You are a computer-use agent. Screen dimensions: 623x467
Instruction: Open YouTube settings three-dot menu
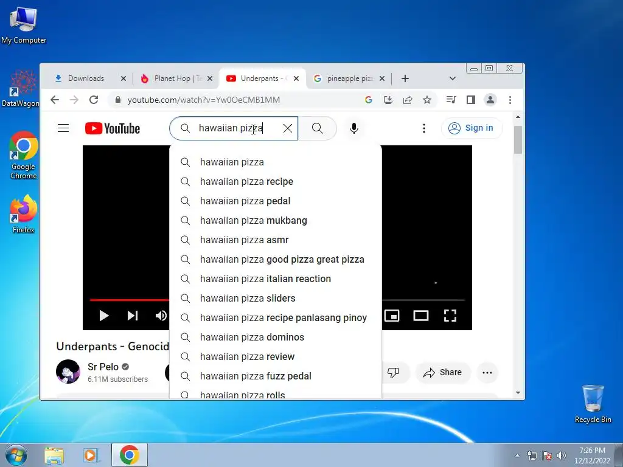click(424, 128)
